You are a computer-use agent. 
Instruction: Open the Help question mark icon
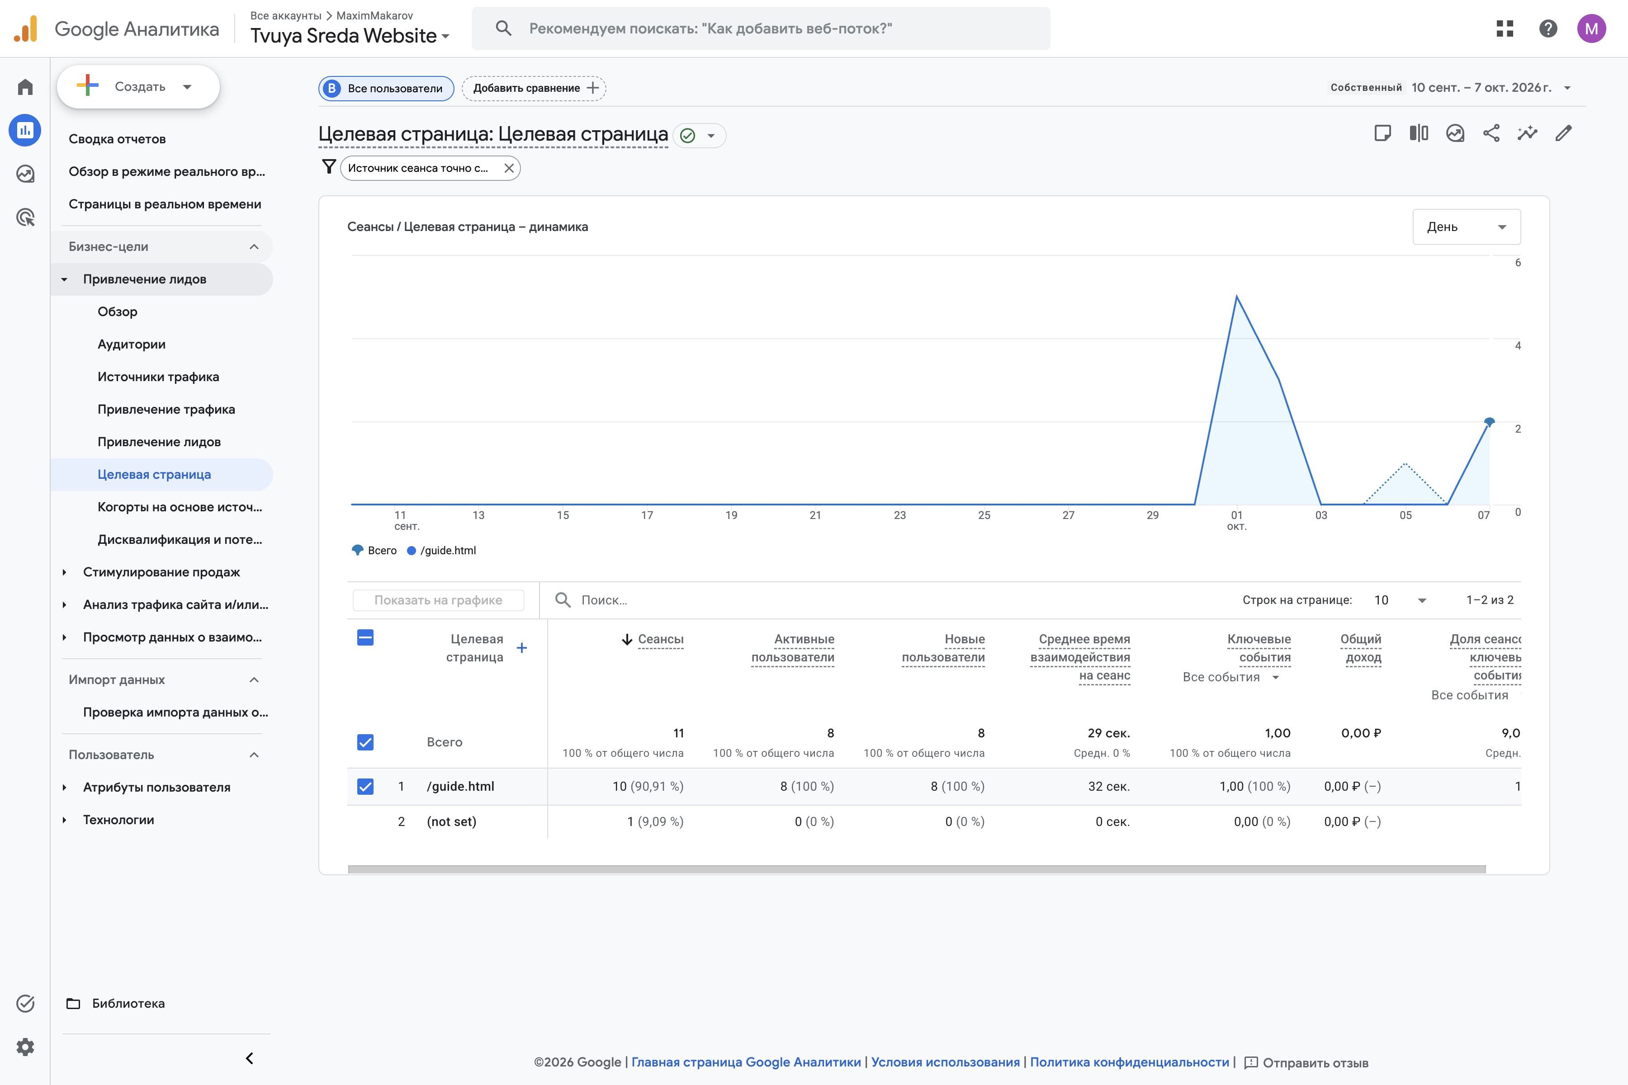pyautogui.click(x=1548, y=28)
